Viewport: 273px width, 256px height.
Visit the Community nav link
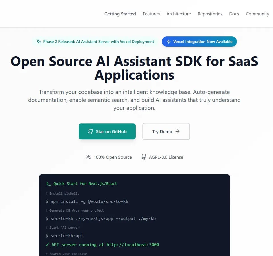coord(257,14)
